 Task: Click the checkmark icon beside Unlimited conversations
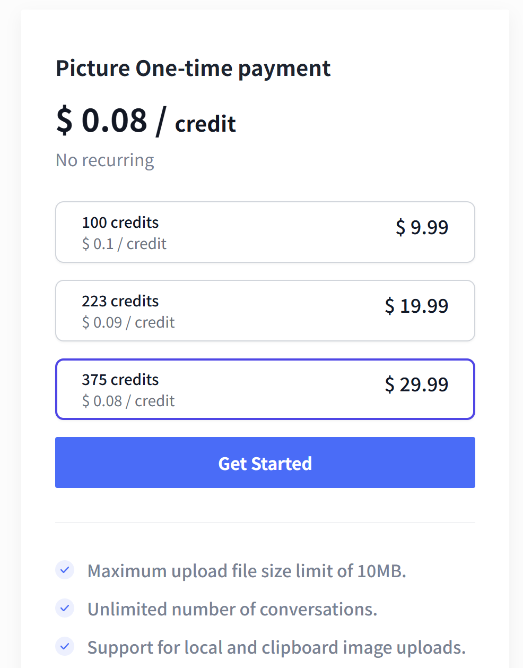[65, 608]
